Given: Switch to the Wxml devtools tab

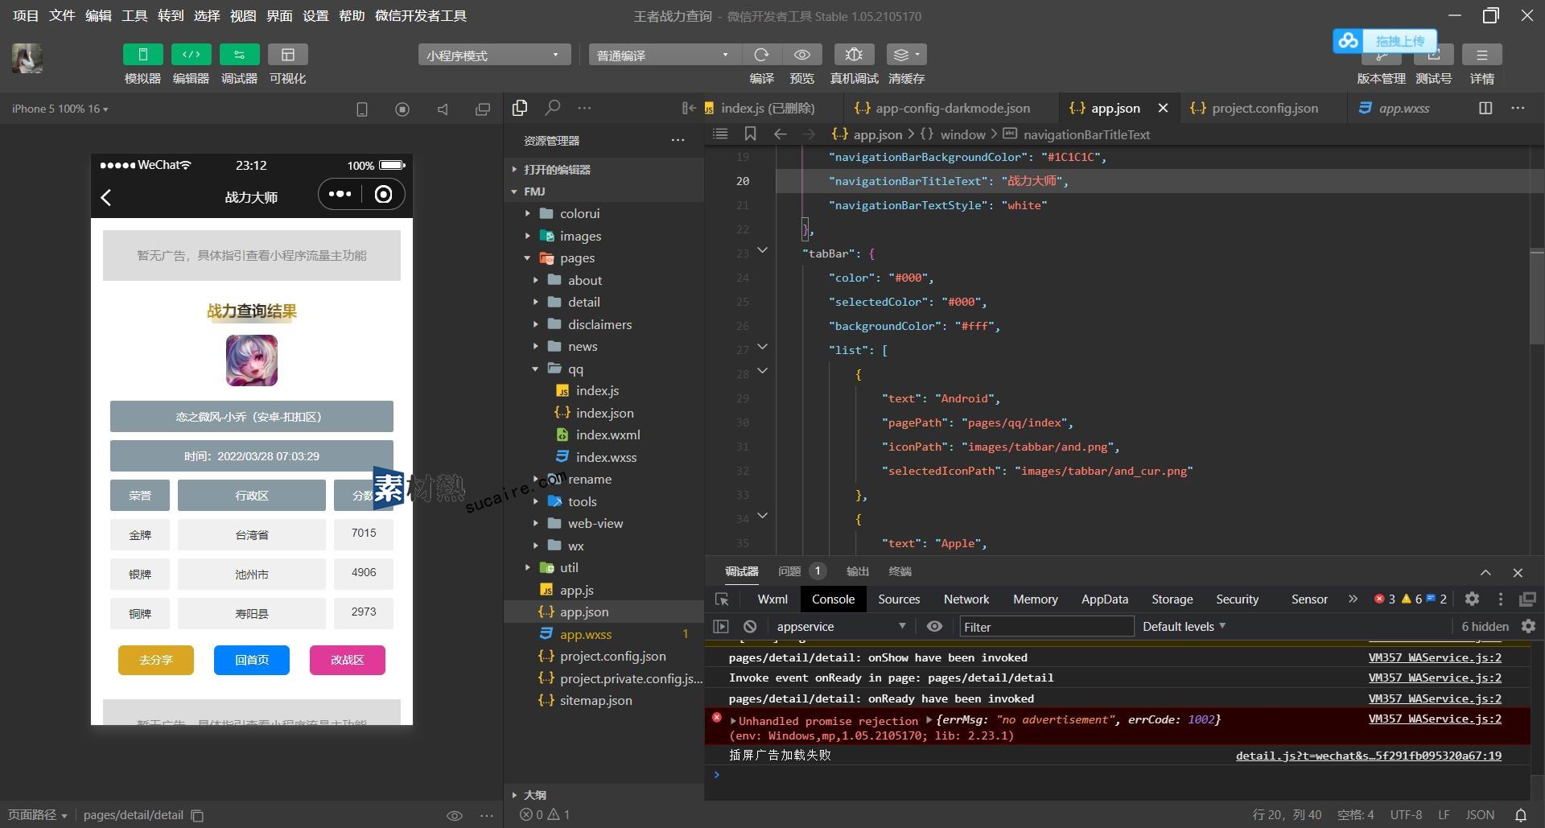Looking at the screenshot, I should pyautogui.click(x=772, y=599).
